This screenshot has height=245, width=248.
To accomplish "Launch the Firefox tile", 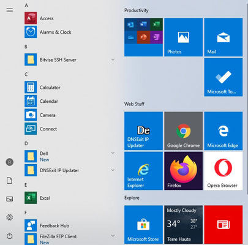I will click(x=184, y=171).
